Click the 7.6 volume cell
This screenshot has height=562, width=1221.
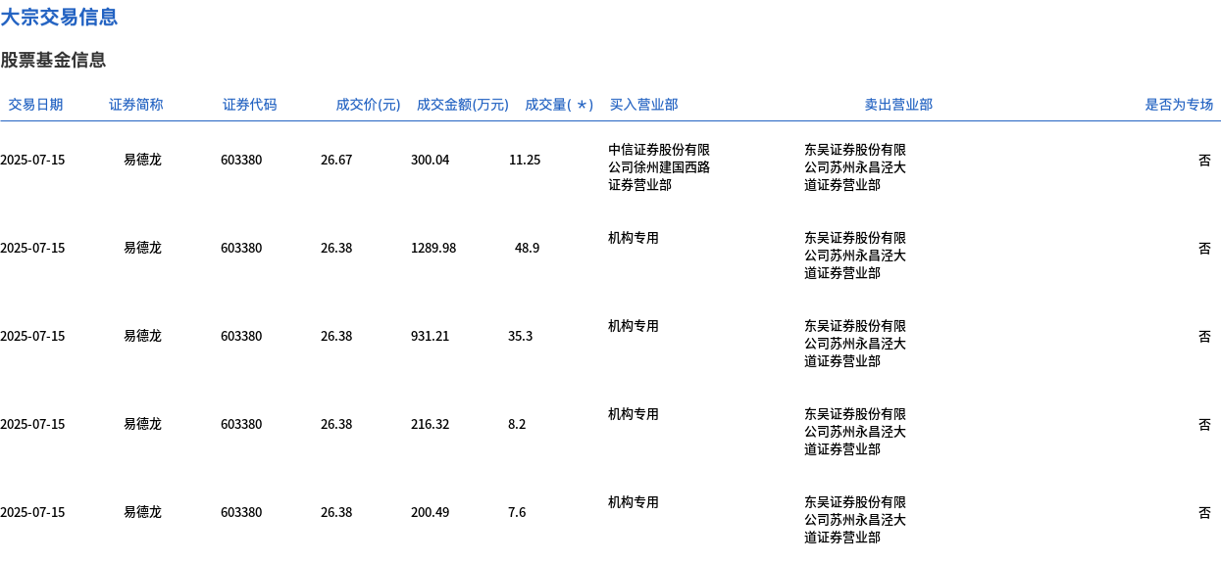coord(517,512)
